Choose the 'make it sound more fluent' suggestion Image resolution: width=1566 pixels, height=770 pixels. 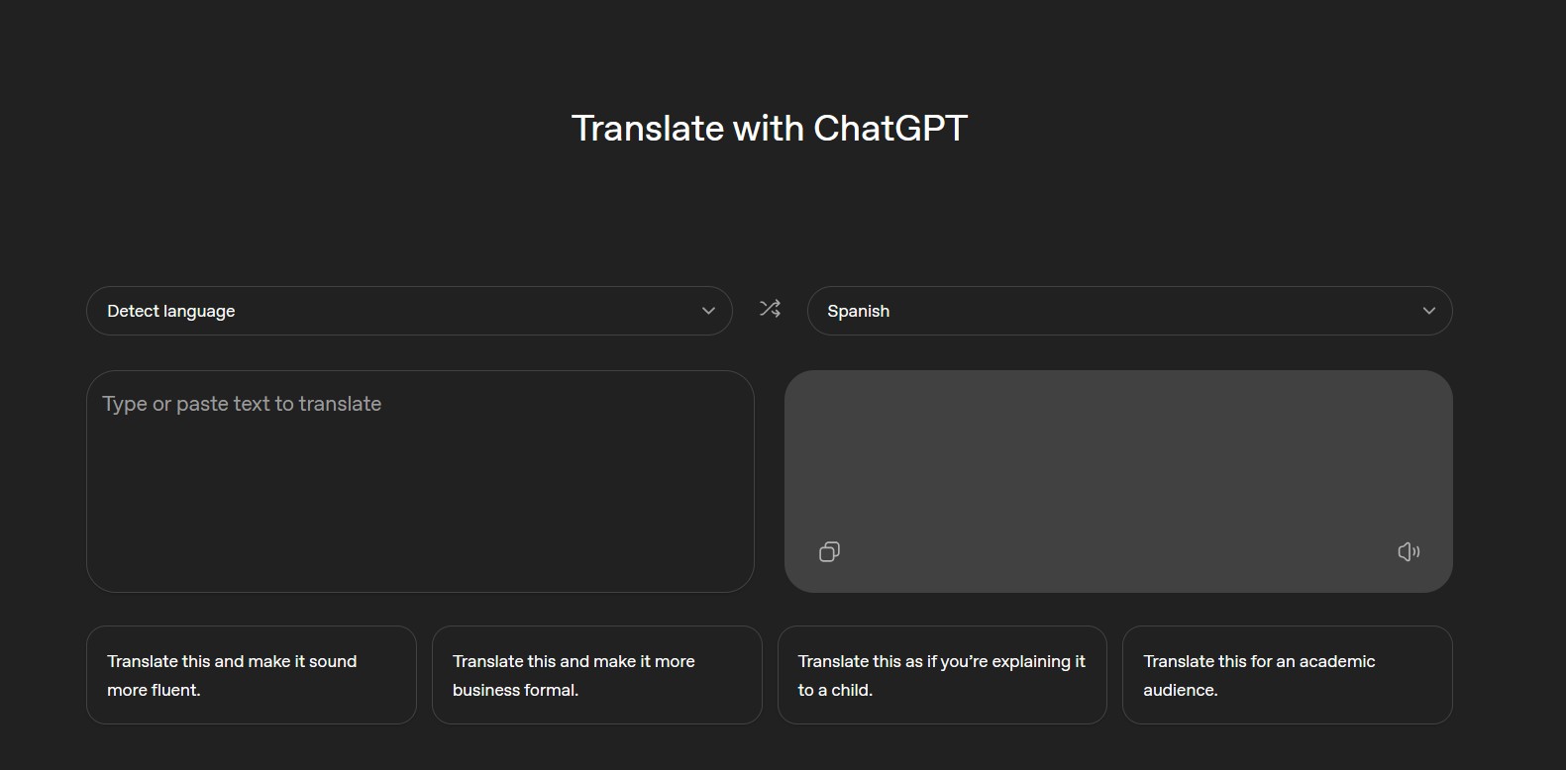tap(252, 675)
